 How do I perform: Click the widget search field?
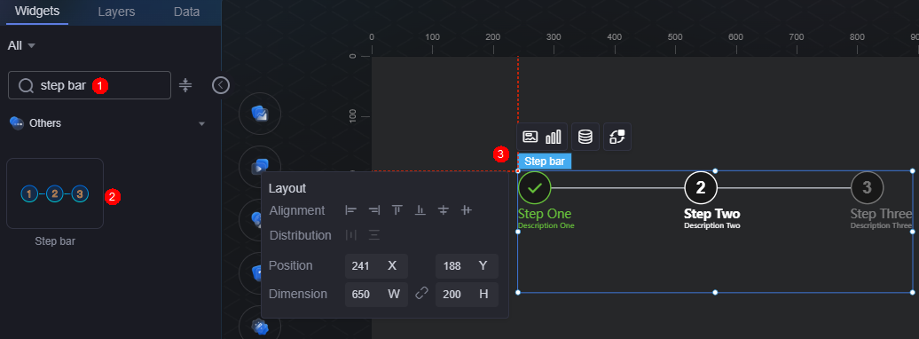pos(90,85)
